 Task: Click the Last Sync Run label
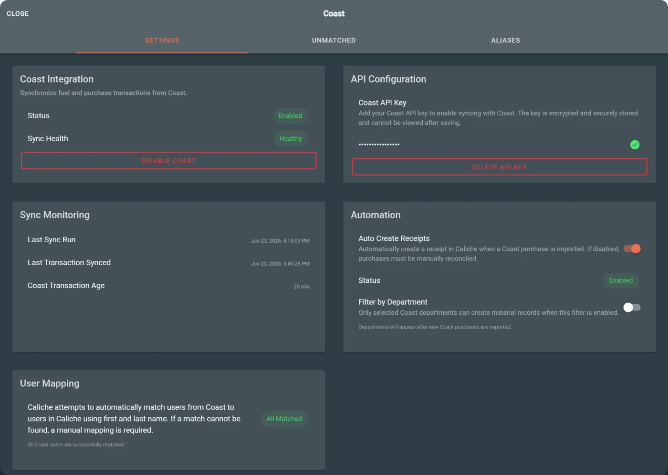(52, 240)
